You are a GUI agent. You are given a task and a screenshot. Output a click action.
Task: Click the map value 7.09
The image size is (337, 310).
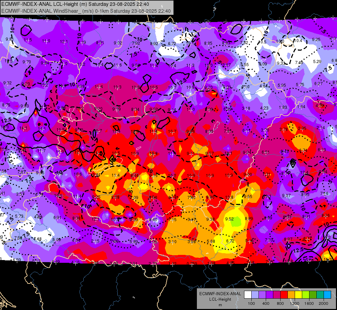click(135, 197)
